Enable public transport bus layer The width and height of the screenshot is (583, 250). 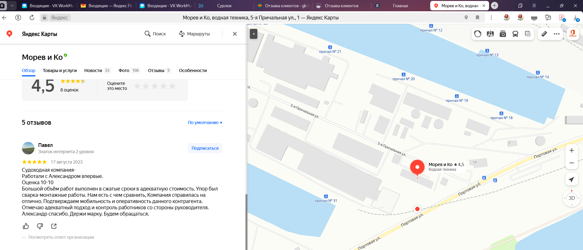[515, 34]
